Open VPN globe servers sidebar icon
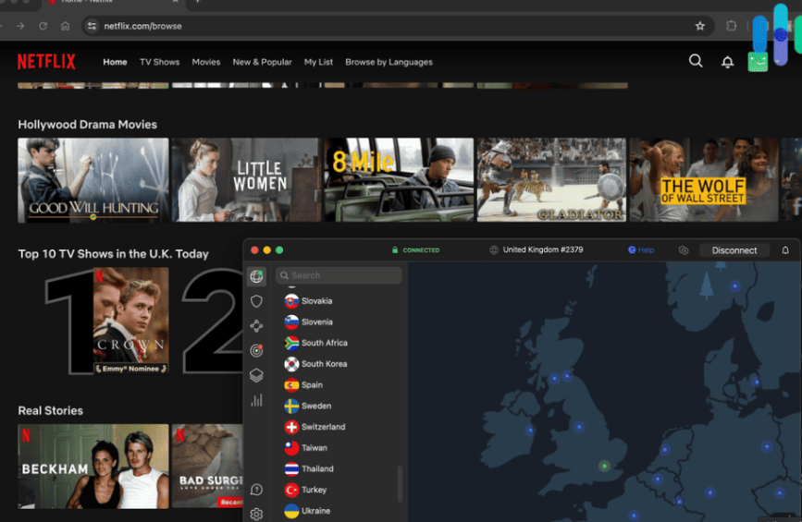 pos(256,276)
